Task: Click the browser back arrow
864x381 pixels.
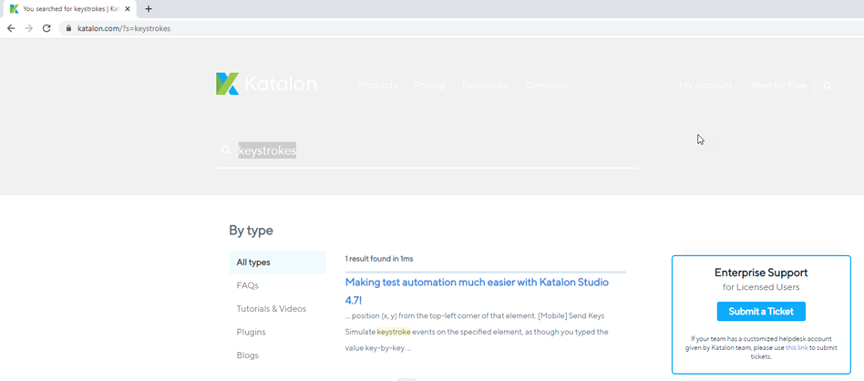Action: (11, 28)
